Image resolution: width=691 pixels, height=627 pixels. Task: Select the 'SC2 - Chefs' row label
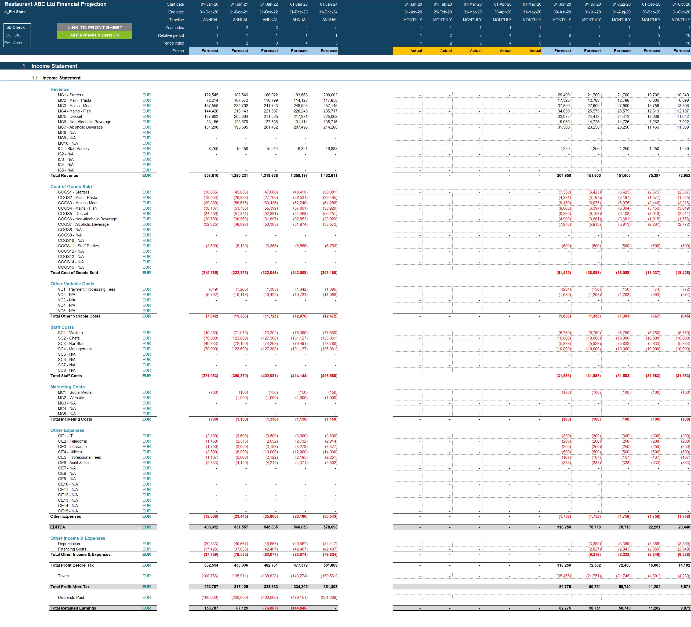69,338
